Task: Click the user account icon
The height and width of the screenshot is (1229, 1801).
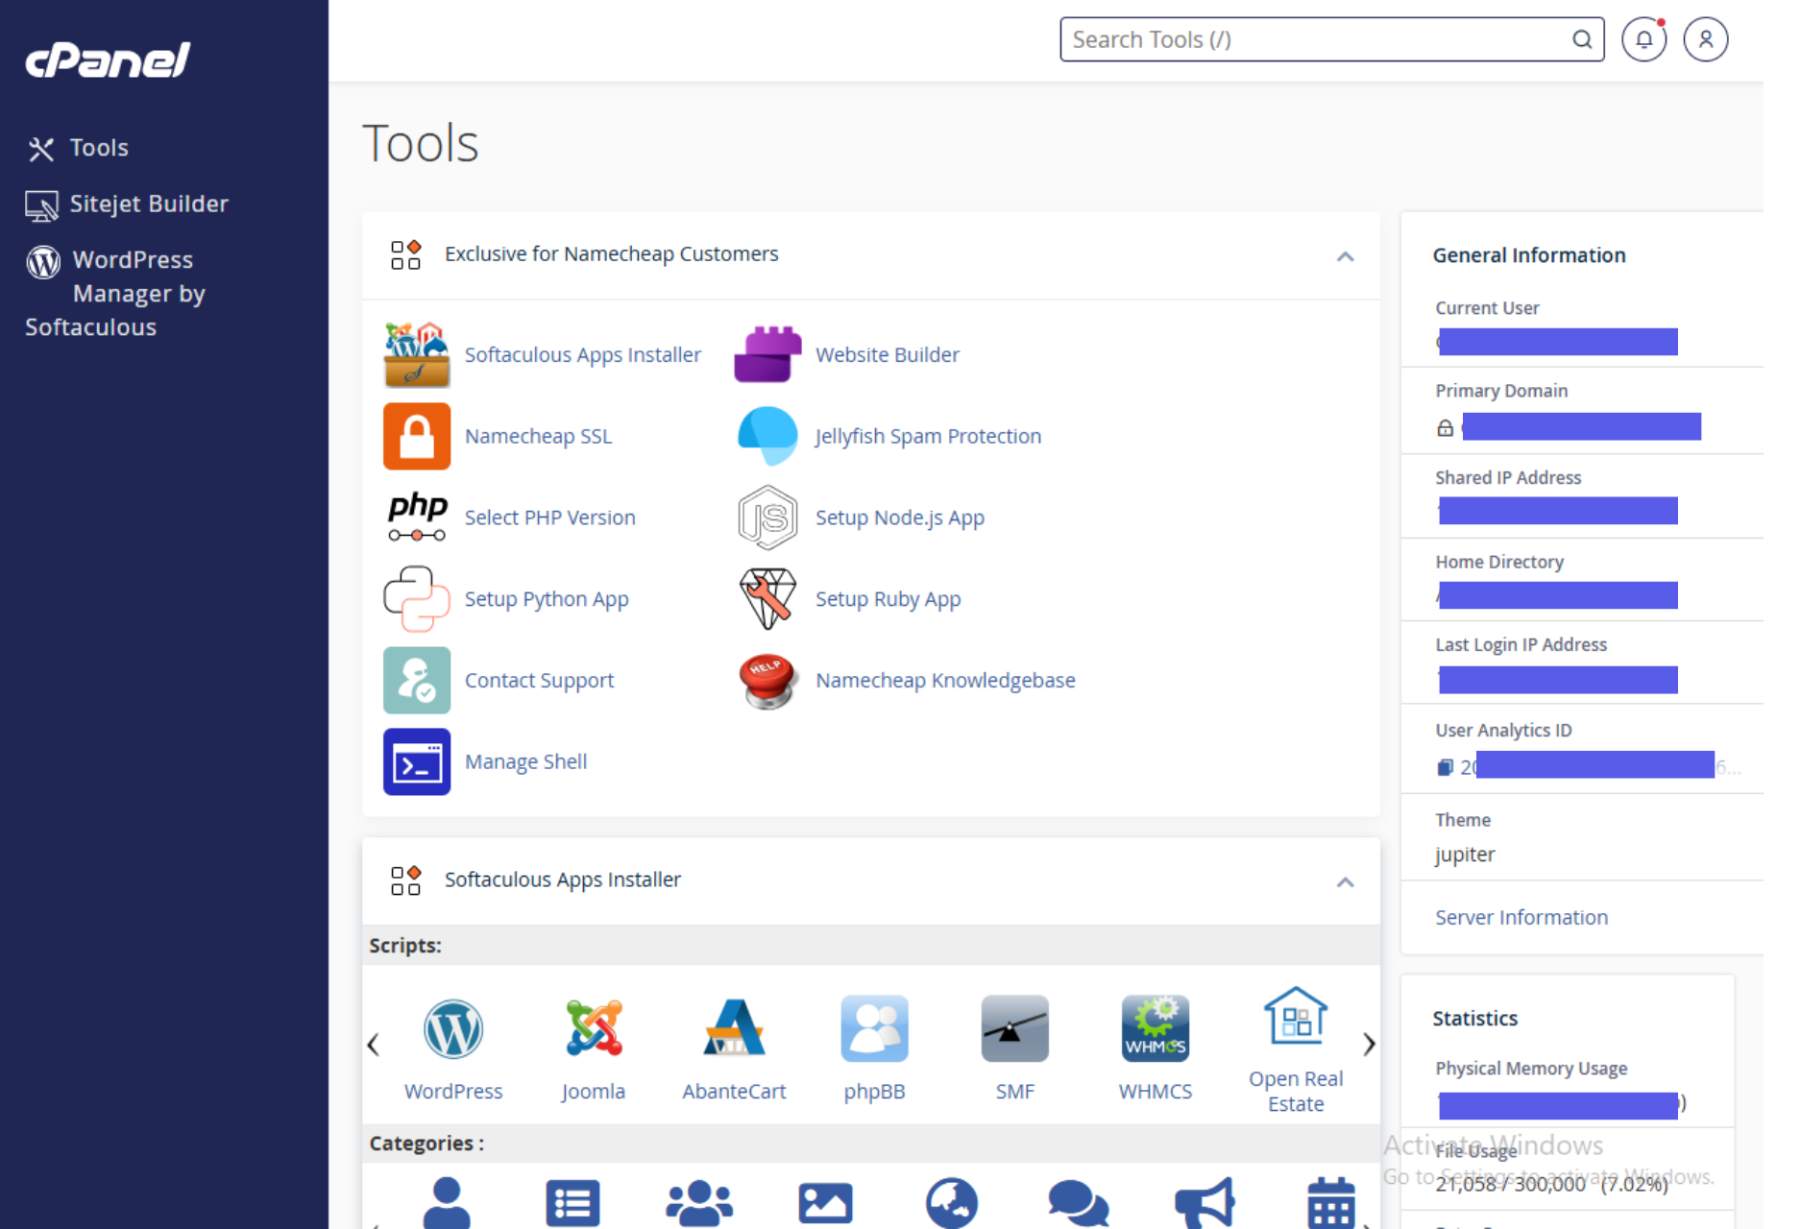Action: [x=1705, y=39]
